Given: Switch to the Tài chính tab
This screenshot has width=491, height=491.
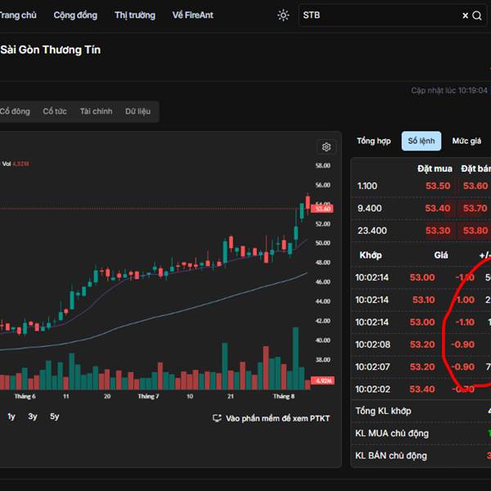Looking at the screenshot, I should pos(96,111).
